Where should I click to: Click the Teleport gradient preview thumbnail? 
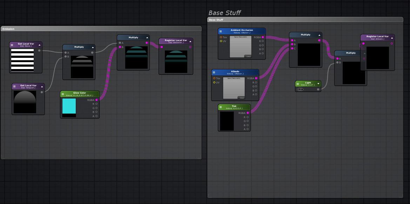click(x=25, y=102)
